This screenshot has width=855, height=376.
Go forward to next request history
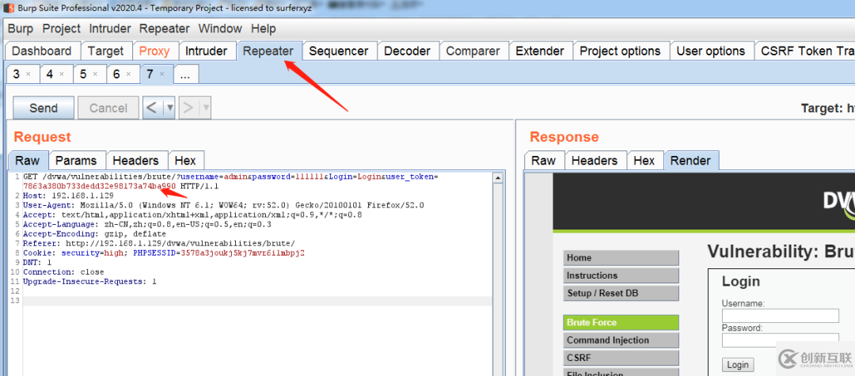tap(188, 108)
